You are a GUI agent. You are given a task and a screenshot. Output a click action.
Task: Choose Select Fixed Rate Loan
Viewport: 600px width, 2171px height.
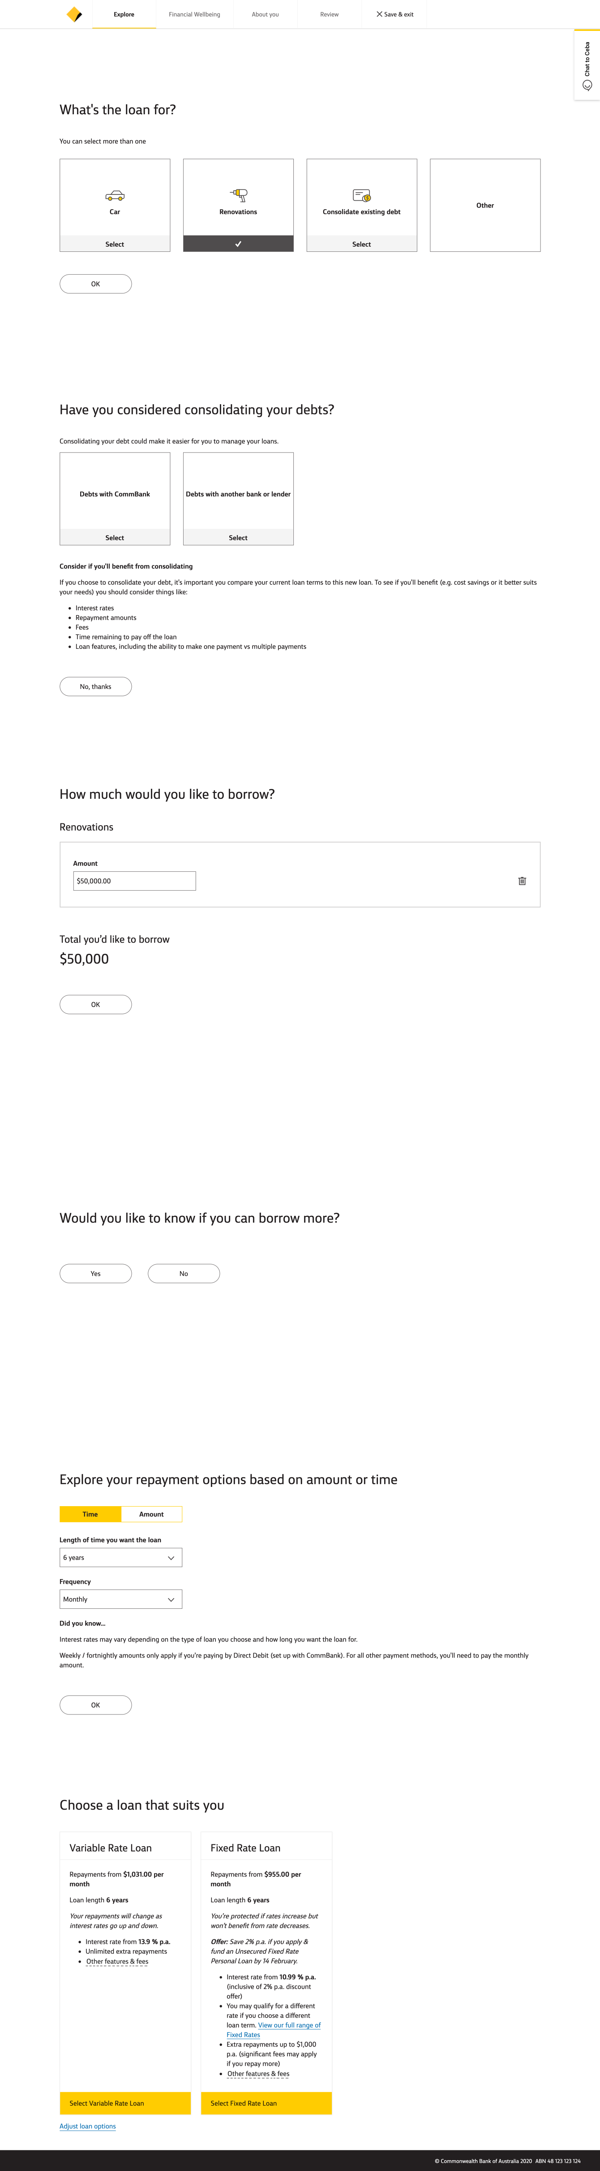(266, 2103)
